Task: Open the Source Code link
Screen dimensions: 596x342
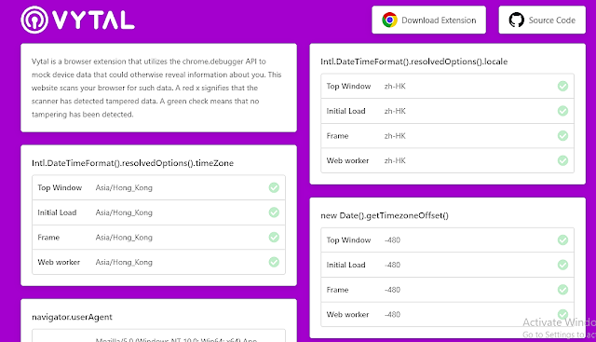Action: (x=542, y=20)
